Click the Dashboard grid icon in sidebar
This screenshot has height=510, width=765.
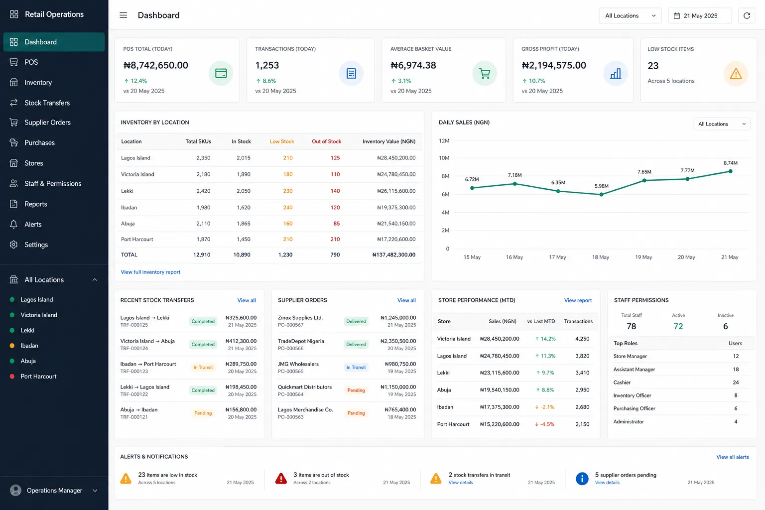14,42
